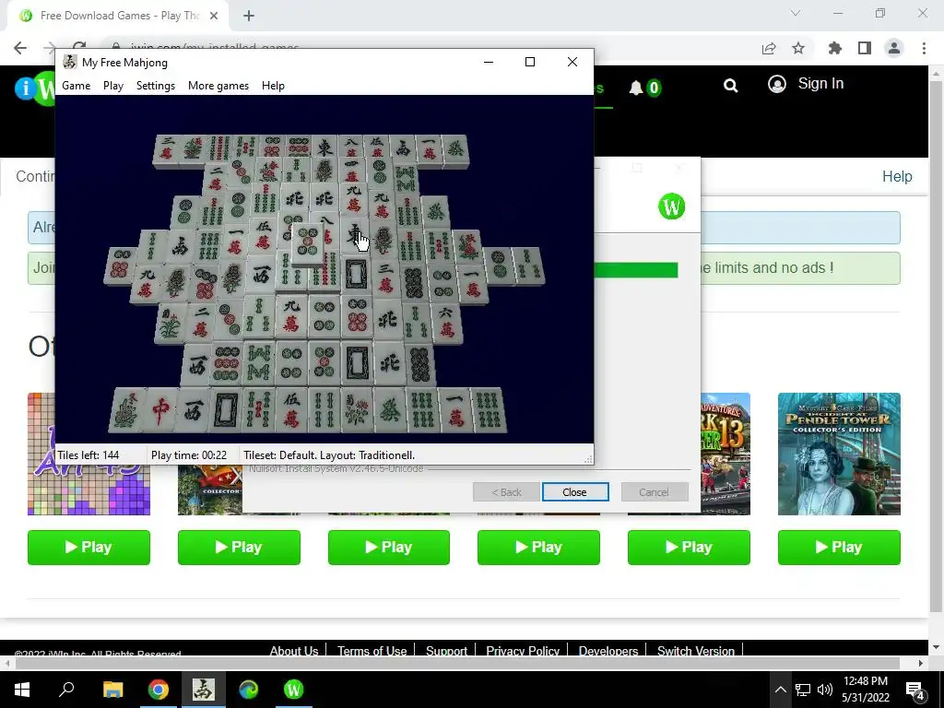The image size is (944, 708).
Task: Pick the 六萬 six-character tile
Action: 446,322
